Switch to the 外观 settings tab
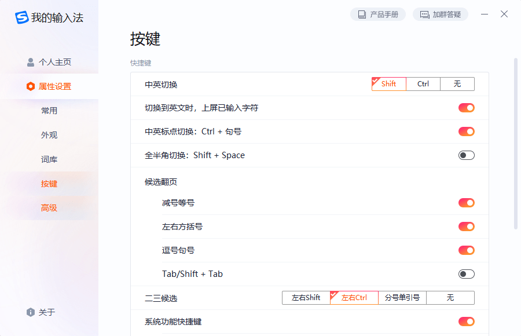The width and height of the screenshot is (521, 336). (x=50, y=135)
